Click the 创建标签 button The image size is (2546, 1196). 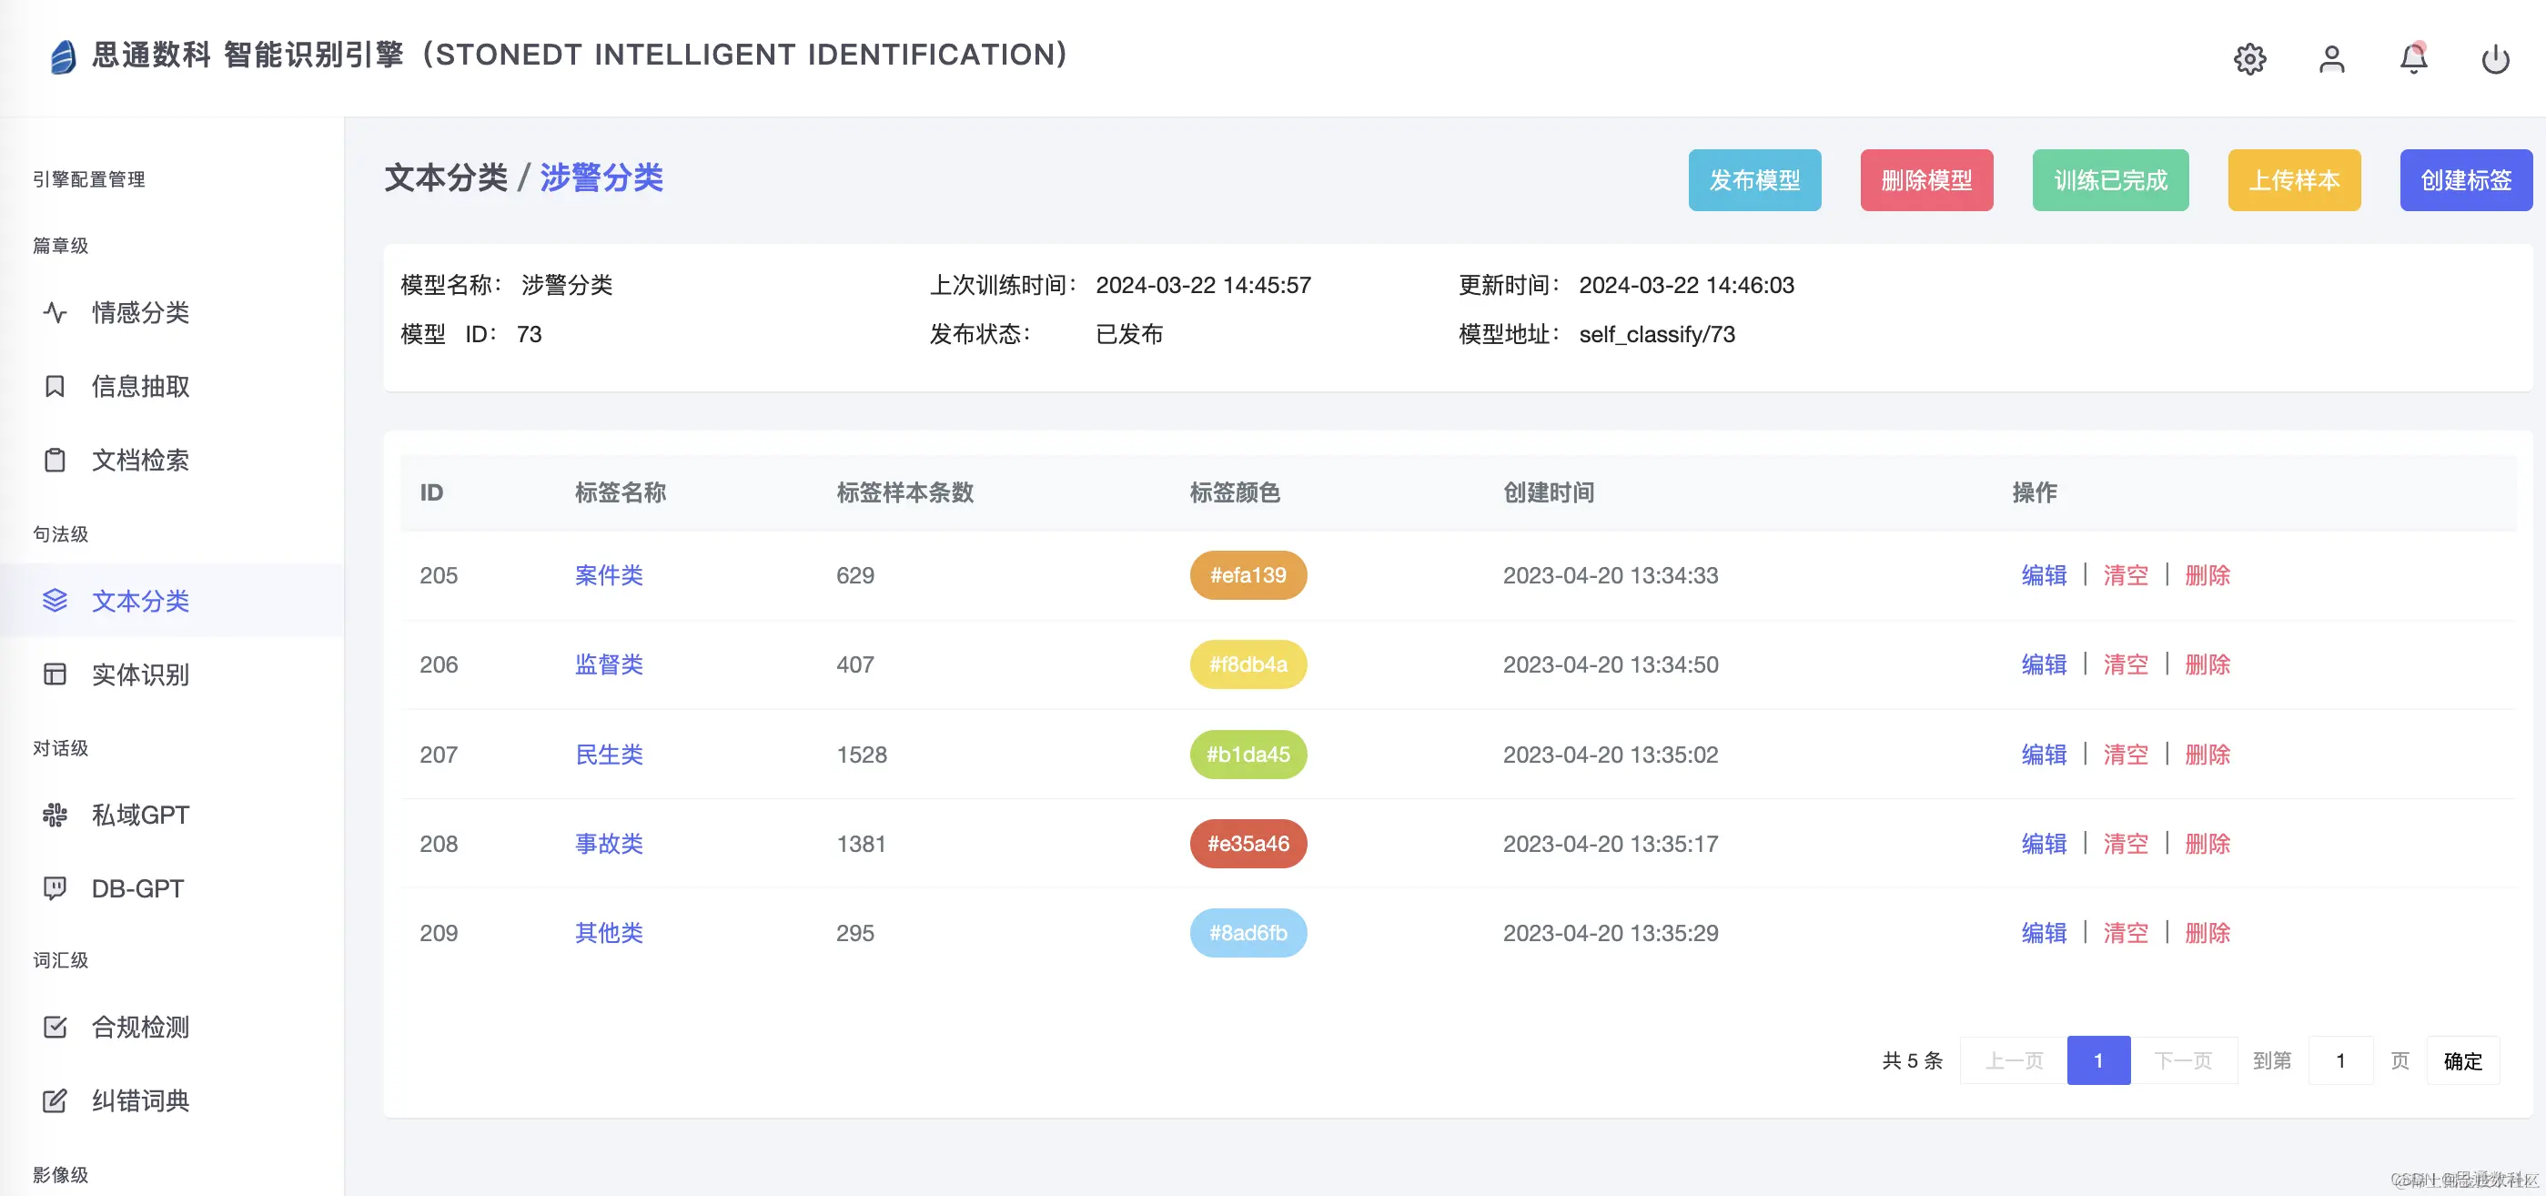2465,180
